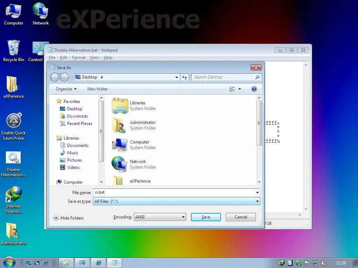Open the Encoding ANSI dropdown

click(x=160, y=217)
